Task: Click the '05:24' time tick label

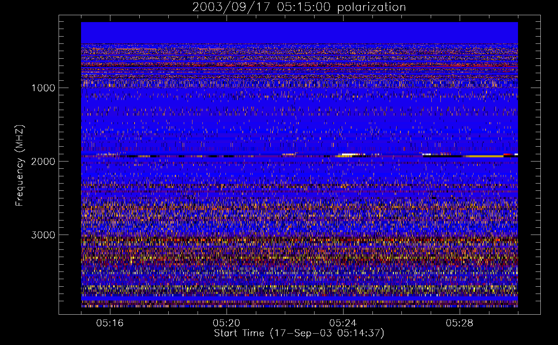Action: [343, 323]
